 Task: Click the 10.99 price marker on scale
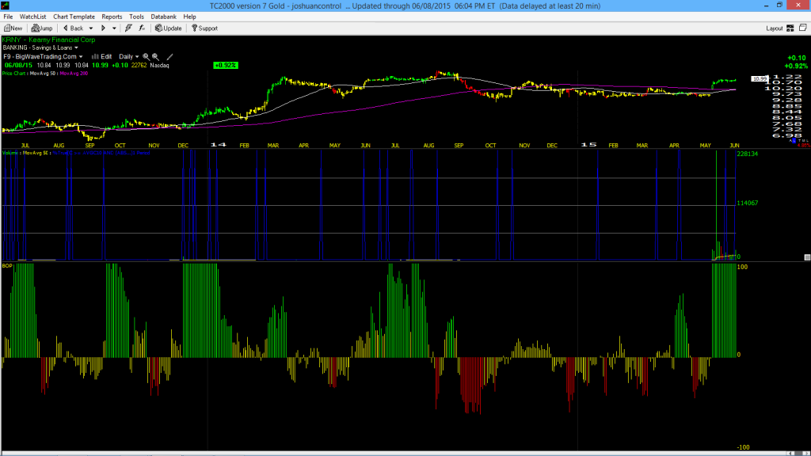click(x=760, y=79)
